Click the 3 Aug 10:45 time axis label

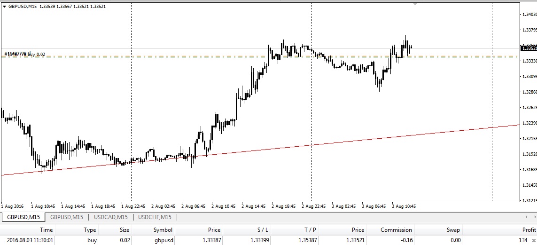404,206
